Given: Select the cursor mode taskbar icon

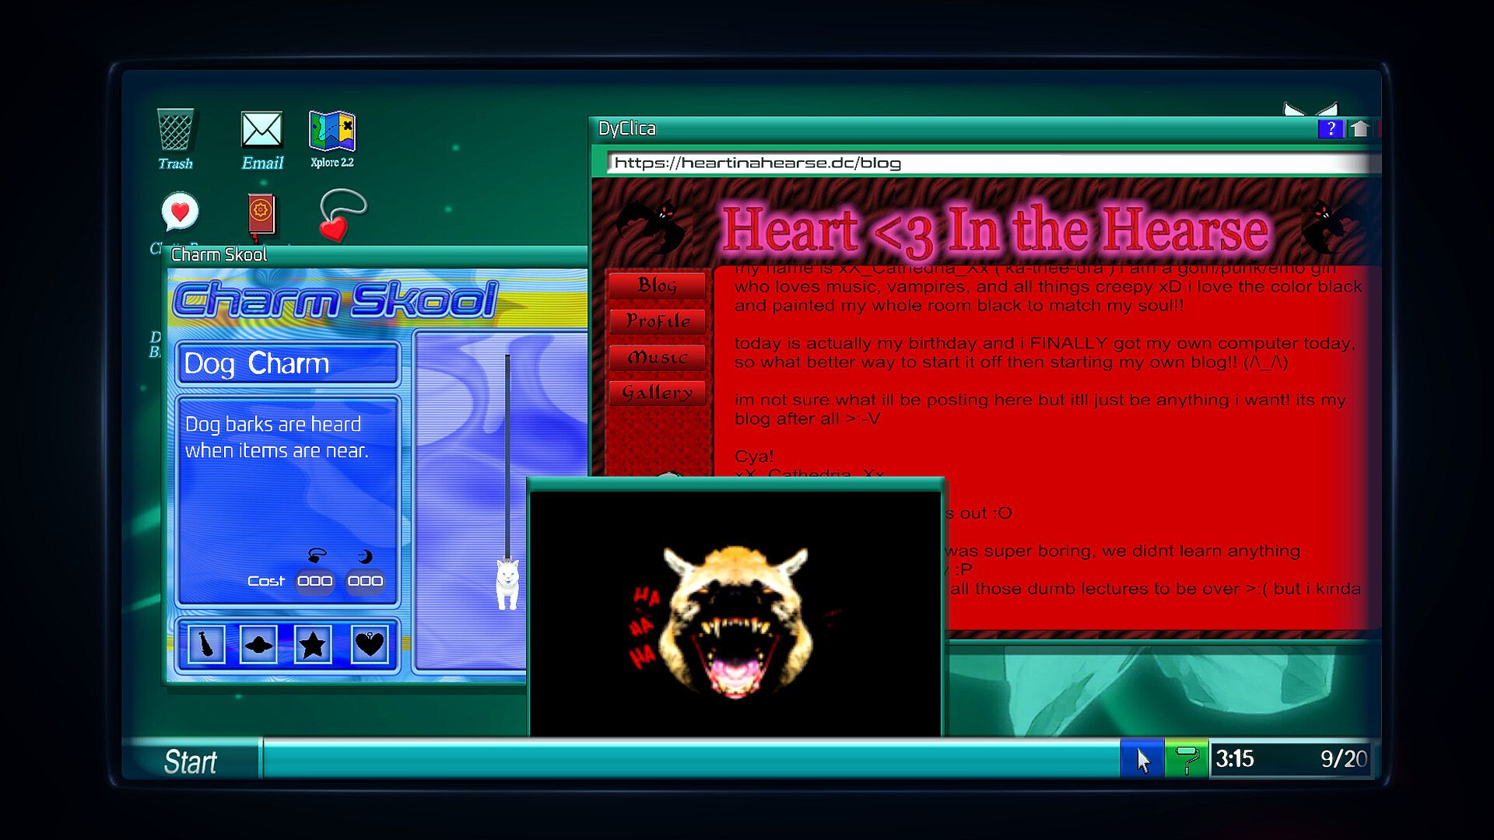Looking at the screenshot, I should [x=1142, y=759].
